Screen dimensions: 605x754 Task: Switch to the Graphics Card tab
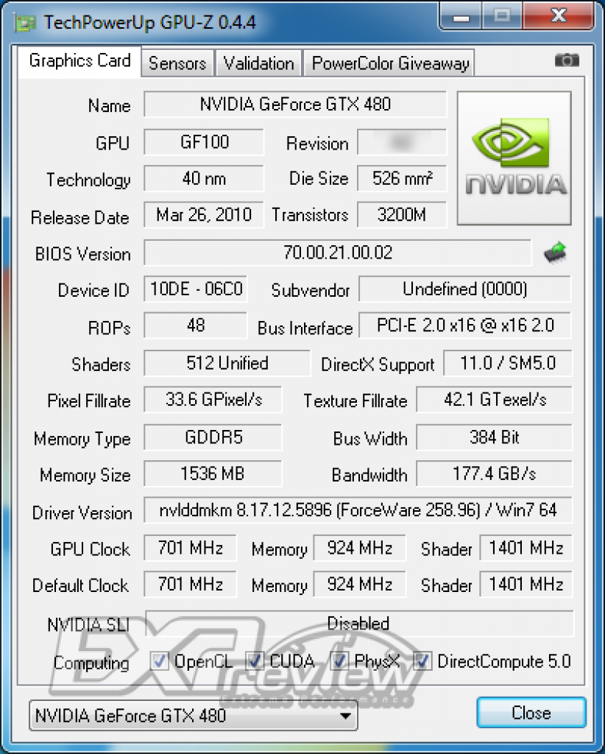coord(79,61)
